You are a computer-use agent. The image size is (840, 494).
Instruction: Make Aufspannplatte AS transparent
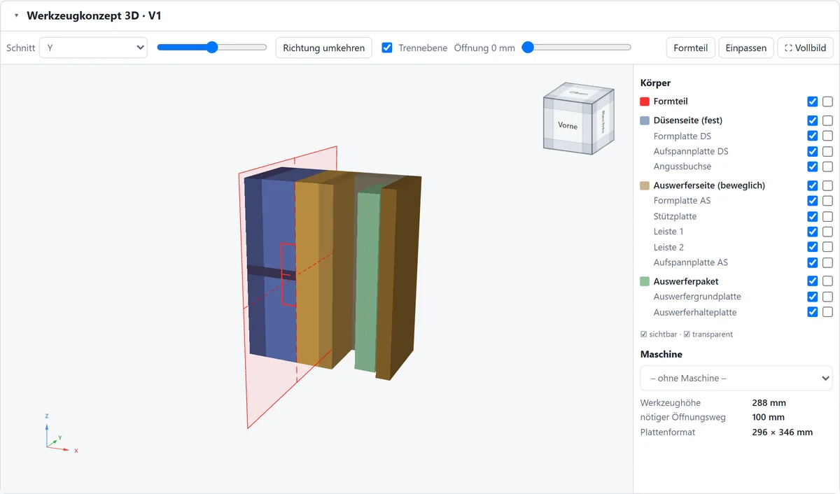[827, 262]
